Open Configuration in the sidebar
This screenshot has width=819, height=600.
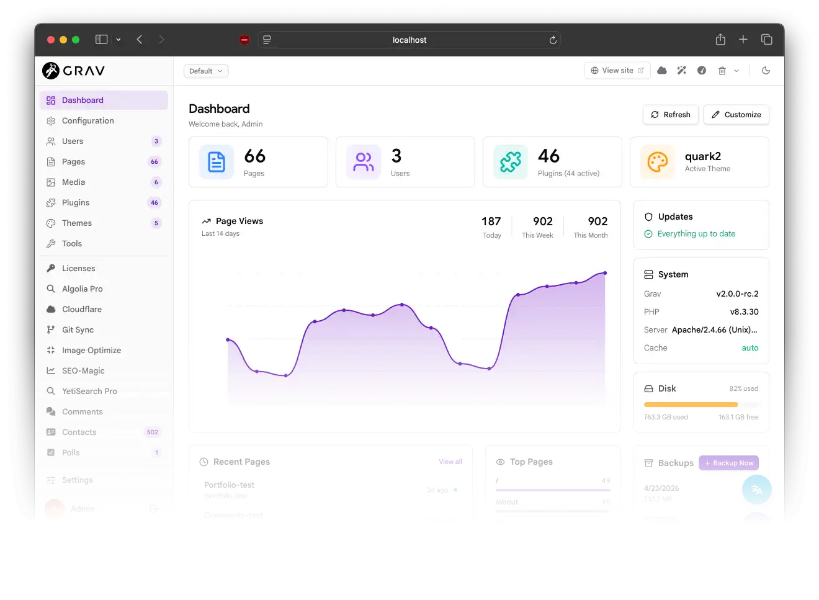pyautogui.click(x=104, y=121)
